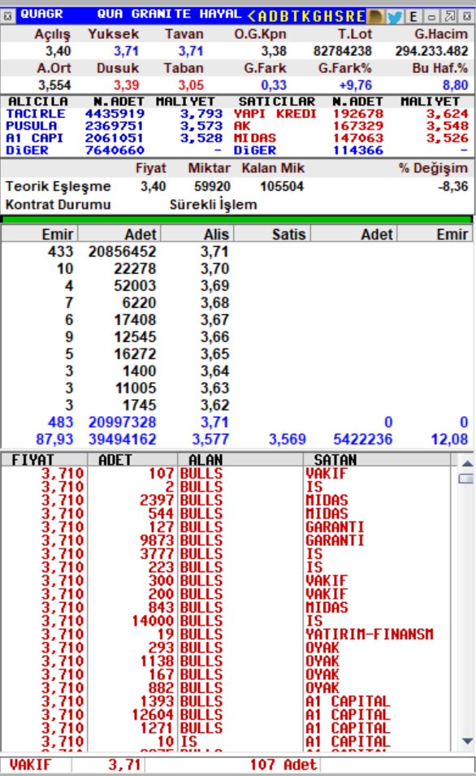Select the trade of 12604 lots from A1 CAPITAL
The width and height of the screenshot is (476, 776).
(x=225, y=714)
